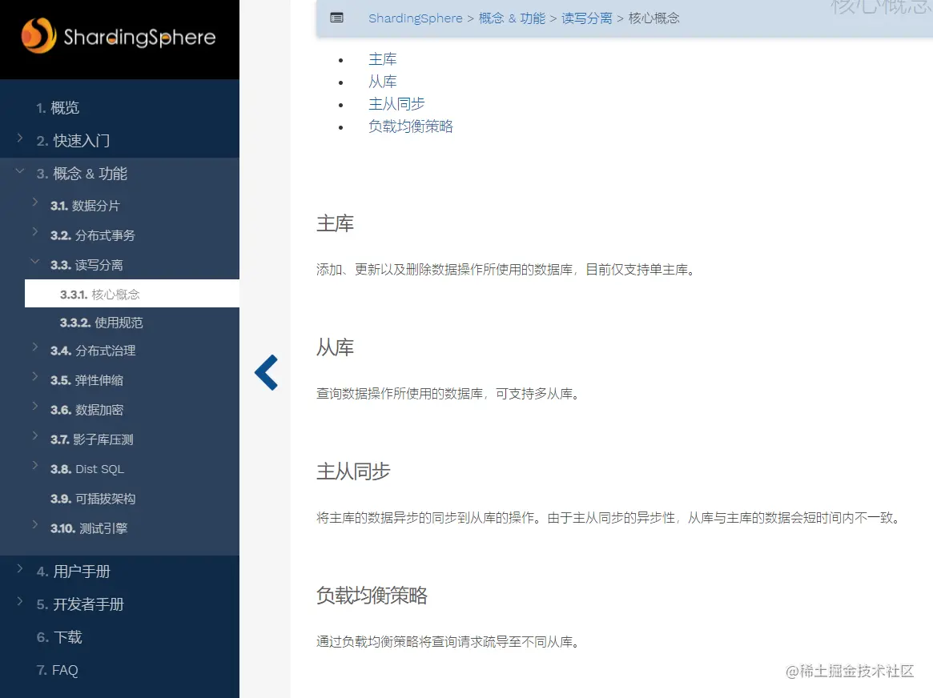Click paragraph starting 查询数据操作所使用
Screen dimensions: 933x698
point(448,394)
